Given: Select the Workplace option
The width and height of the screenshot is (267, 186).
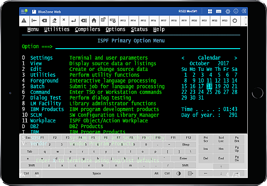Looking at the screenshot, I should point(43,120).
